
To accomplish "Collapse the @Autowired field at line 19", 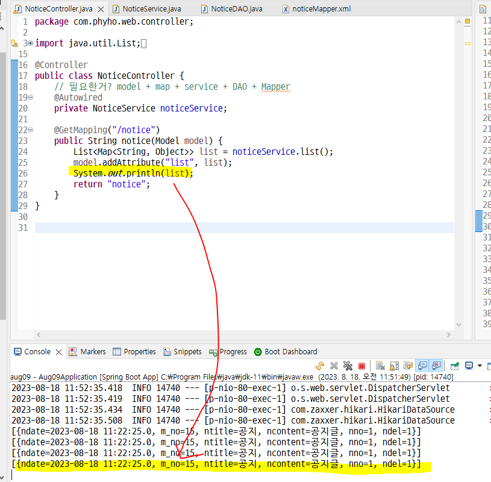I will click(30, 98).
